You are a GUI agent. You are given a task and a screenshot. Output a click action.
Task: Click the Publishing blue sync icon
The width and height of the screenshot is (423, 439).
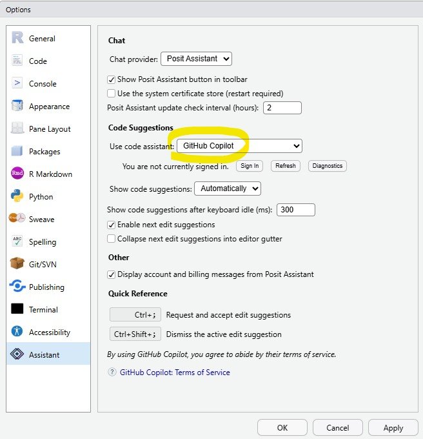pyautogui.click(x=17, y=286)
